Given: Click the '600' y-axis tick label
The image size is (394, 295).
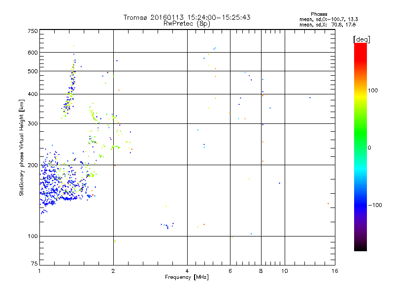Looking at the screenshot, I should 33,53.
